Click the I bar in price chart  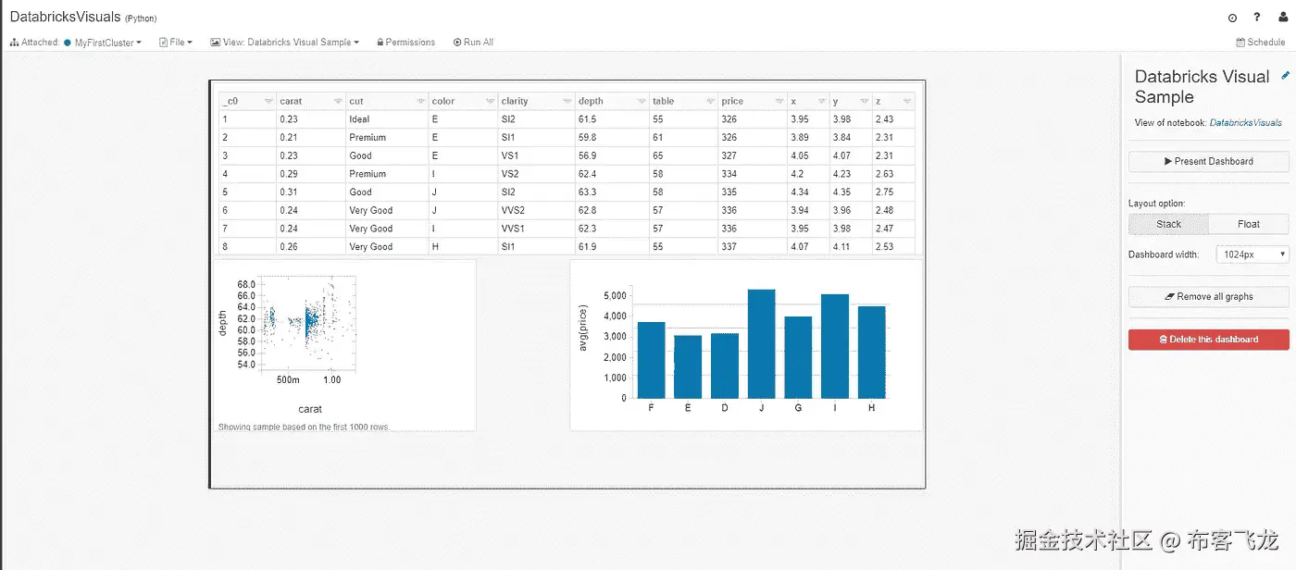(835, 346)
